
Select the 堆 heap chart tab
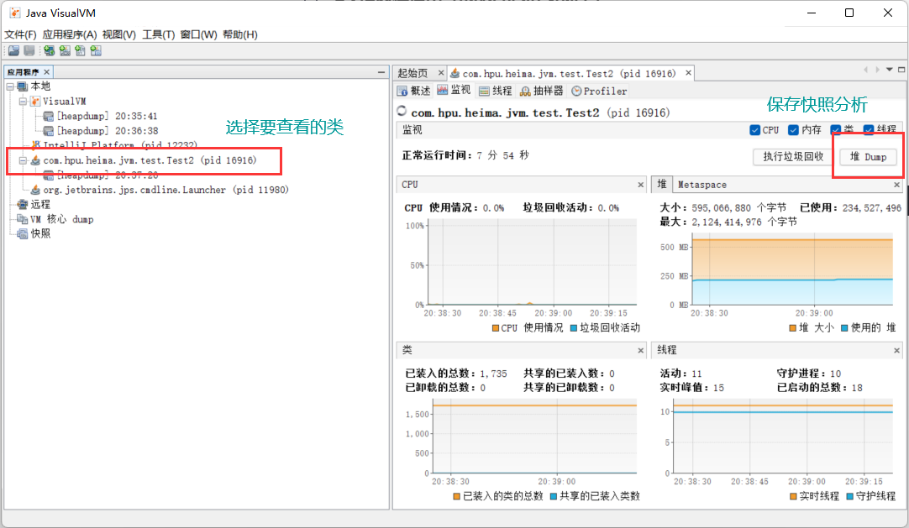pyautogui.click(x=661, y=184)
